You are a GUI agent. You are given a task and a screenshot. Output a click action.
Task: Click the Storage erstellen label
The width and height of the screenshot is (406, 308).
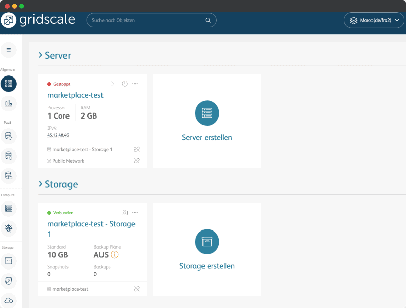coord(207,266)
